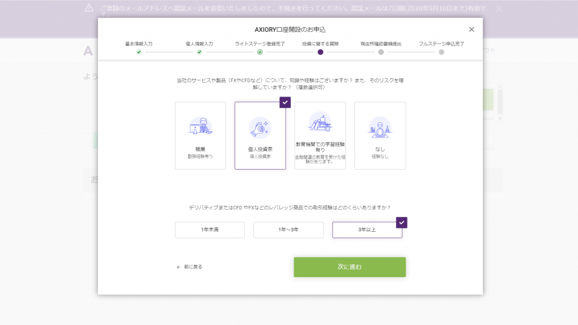Select the 教育機関での学習経験有り illustration
Viewport: 578px width, 325px height.
click(319, 122)
